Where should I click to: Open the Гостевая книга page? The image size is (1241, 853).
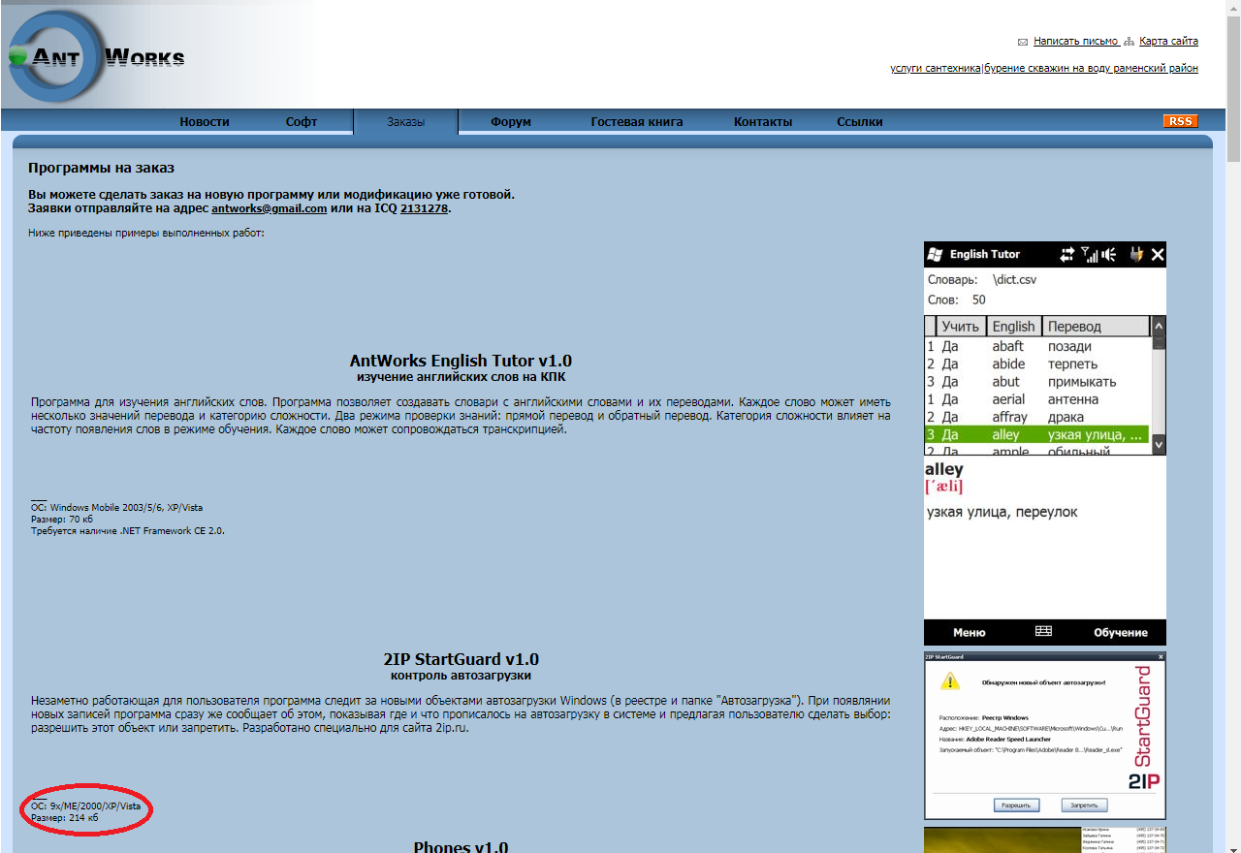pos(637,122)
